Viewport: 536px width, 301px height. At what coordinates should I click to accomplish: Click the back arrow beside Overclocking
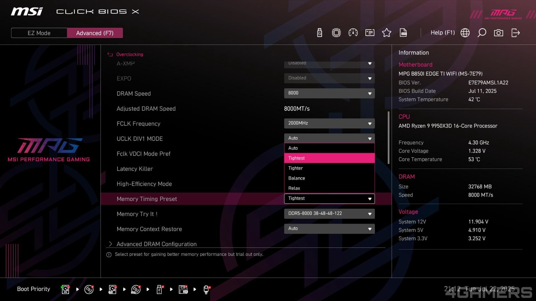[x=110, y=54]
